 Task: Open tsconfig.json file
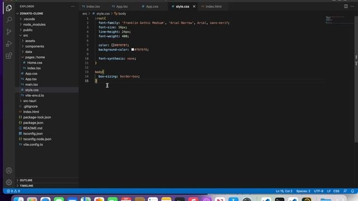click(33, 133)
